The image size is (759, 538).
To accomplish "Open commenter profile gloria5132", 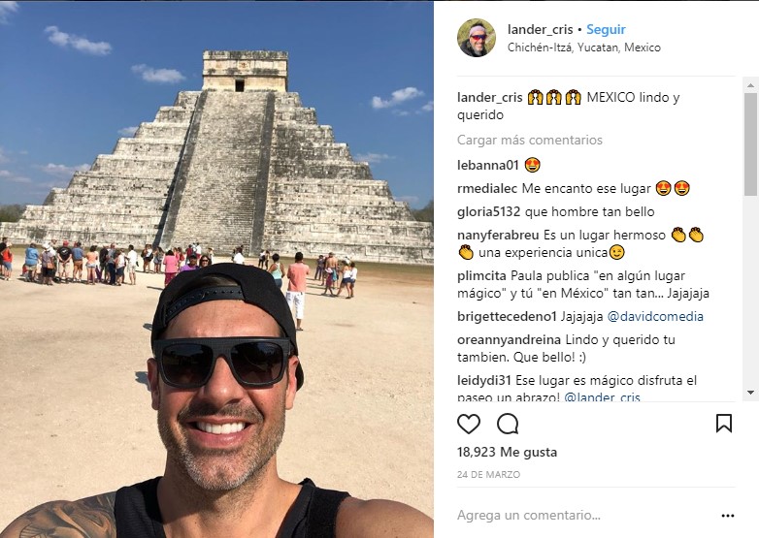I will point(488,211).
